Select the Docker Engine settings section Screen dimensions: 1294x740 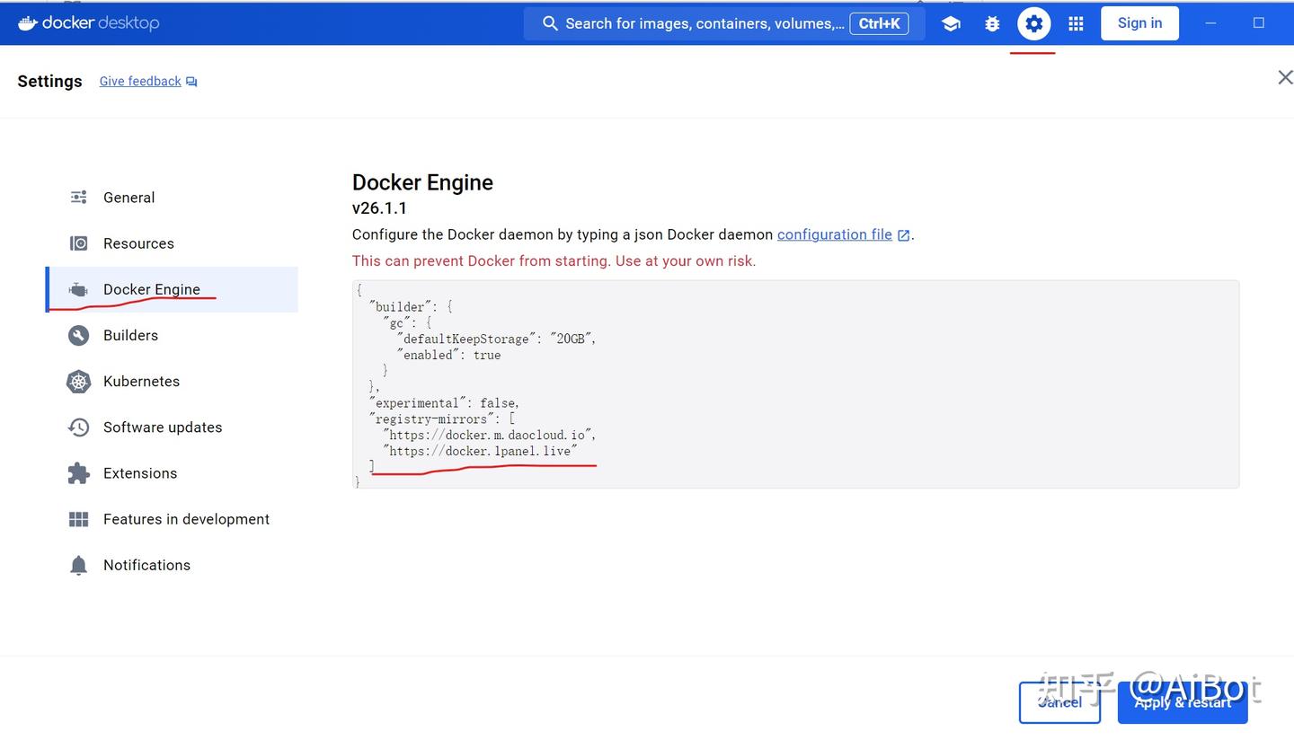(152, 289)
